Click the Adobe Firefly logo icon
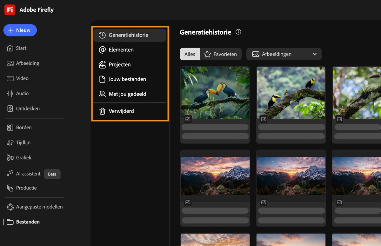The height and width of the screenshot is (246, 381). click(x=10, y=10)
